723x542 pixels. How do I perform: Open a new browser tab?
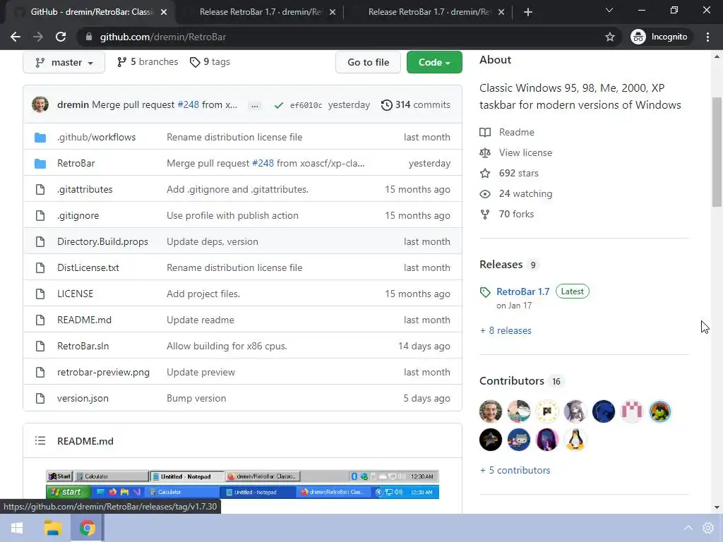(x=528, y=12)
